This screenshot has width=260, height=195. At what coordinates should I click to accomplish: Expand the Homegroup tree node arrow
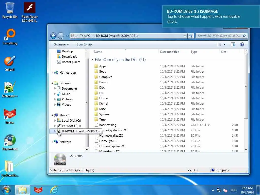(52, 72)
